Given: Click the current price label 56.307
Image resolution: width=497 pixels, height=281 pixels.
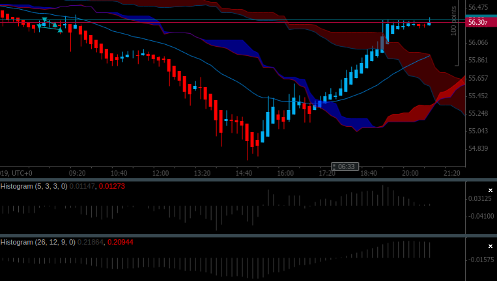Looking at the screenshot, I should pyautogui.click(x=481, y=22).
